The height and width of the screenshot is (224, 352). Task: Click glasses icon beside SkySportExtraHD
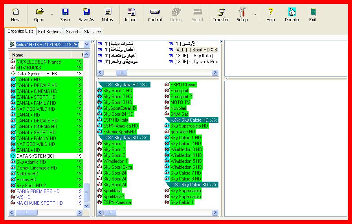click(x=100, y=108)
